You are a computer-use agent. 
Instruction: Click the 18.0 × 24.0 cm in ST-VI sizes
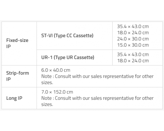[x=133, y=33]
